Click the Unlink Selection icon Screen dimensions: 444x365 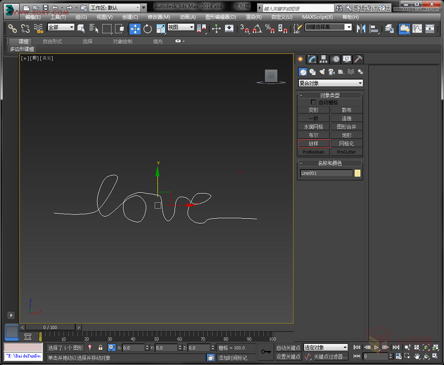tap(26, 29)
